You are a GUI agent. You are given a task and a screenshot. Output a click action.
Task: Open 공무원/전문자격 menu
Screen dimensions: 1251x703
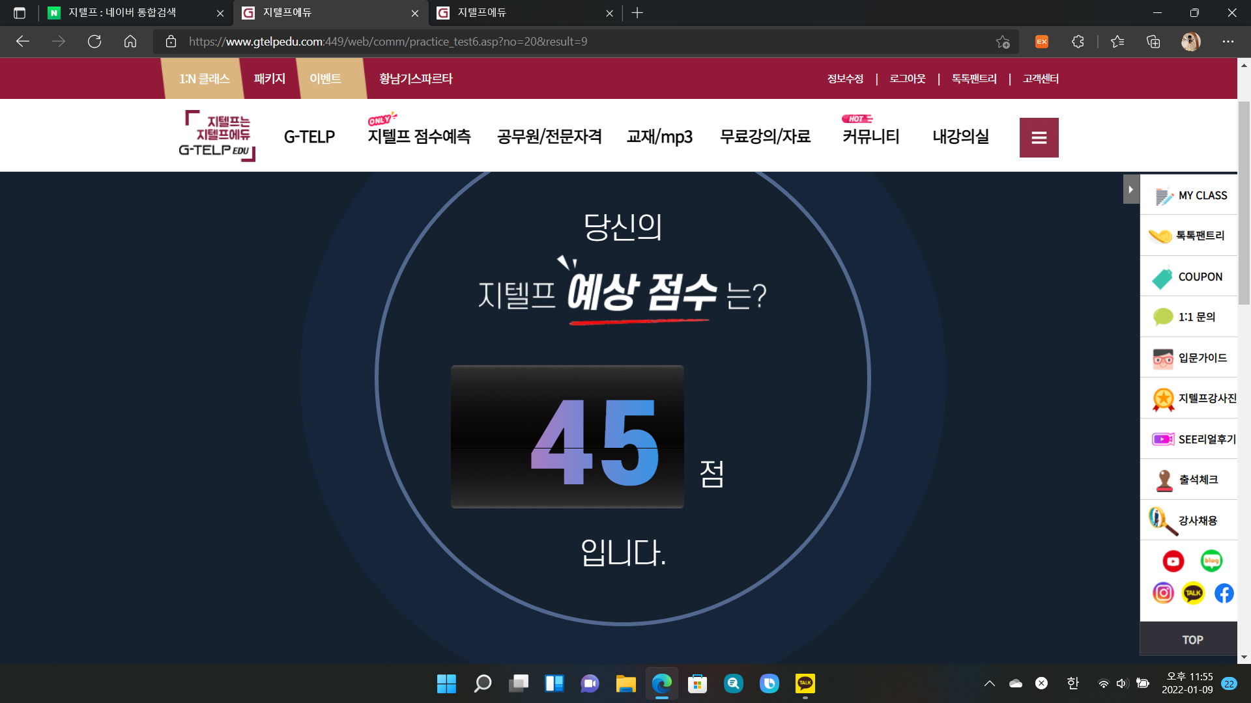click(549, 137)
